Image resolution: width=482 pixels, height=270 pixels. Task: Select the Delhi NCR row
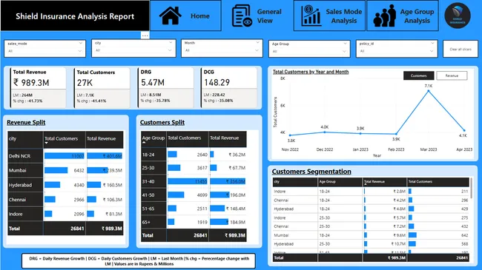click(65, 156)
